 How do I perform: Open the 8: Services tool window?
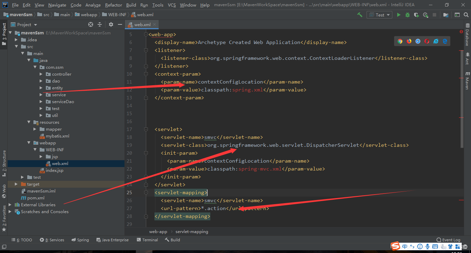(52, 240)
